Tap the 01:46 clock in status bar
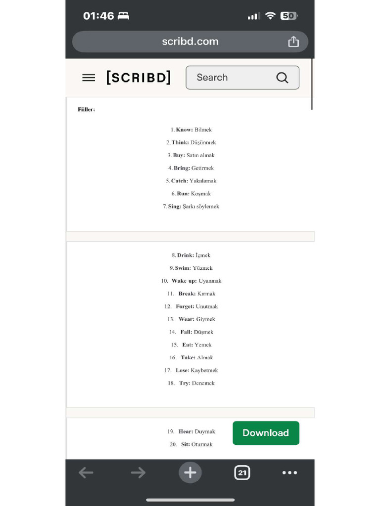380x506 pixels. (x=98, y=16)
